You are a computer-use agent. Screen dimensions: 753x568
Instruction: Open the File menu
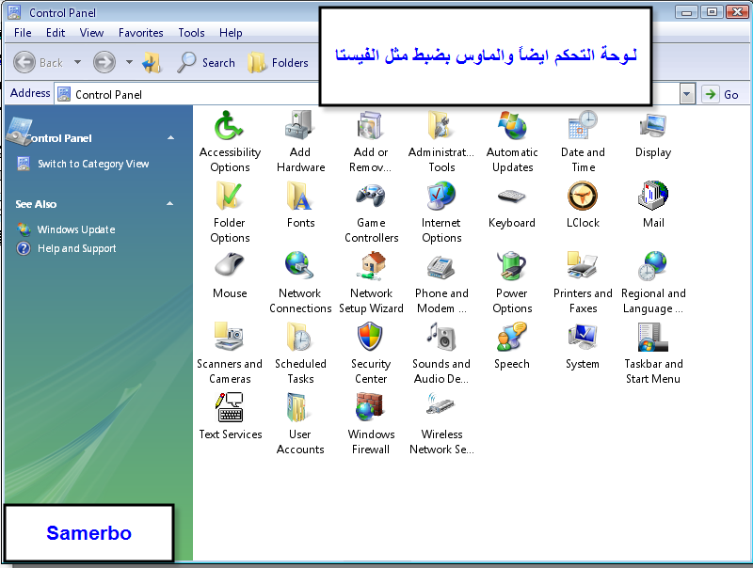[x=23, y=33]
